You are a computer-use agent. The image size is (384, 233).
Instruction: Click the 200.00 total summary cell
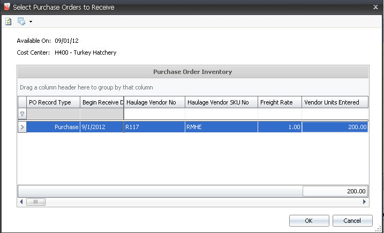pos(335,191)
